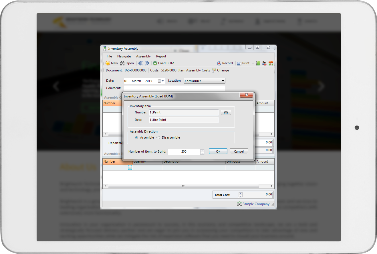
Task: Select the Disassemble radio button
Action: (158, 137)
